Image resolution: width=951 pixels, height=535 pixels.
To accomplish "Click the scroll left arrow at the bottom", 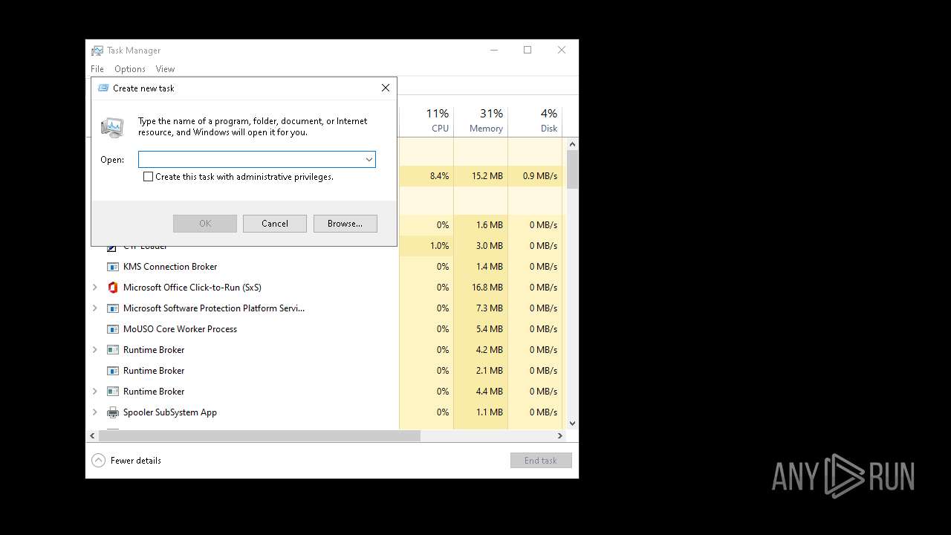I will 93,436.
